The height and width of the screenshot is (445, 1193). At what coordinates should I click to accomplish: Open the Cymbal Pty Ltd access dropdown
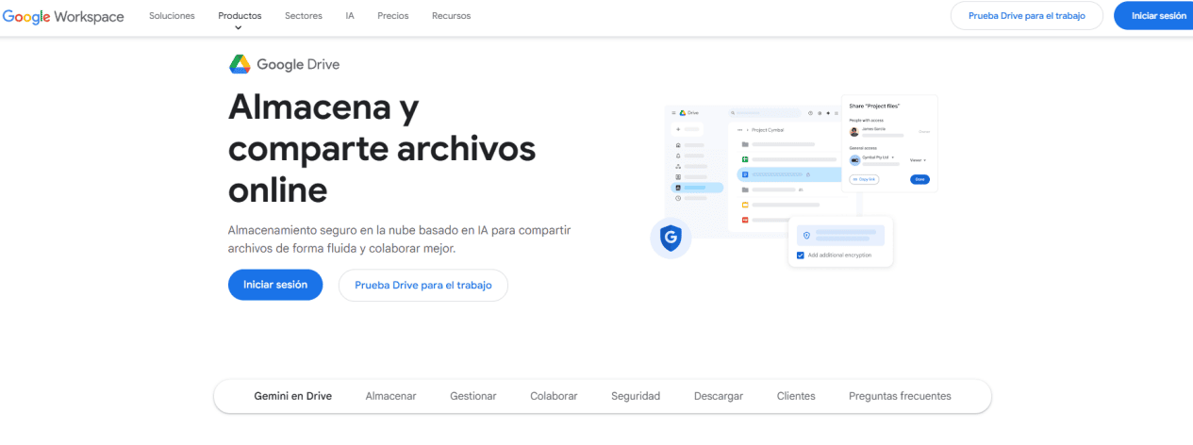click(x=877, y=157)
